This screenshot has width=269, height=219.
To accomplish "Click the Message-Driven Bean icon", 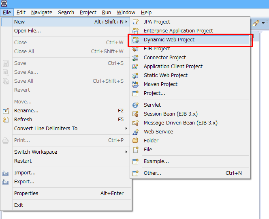I will (136, 123).
